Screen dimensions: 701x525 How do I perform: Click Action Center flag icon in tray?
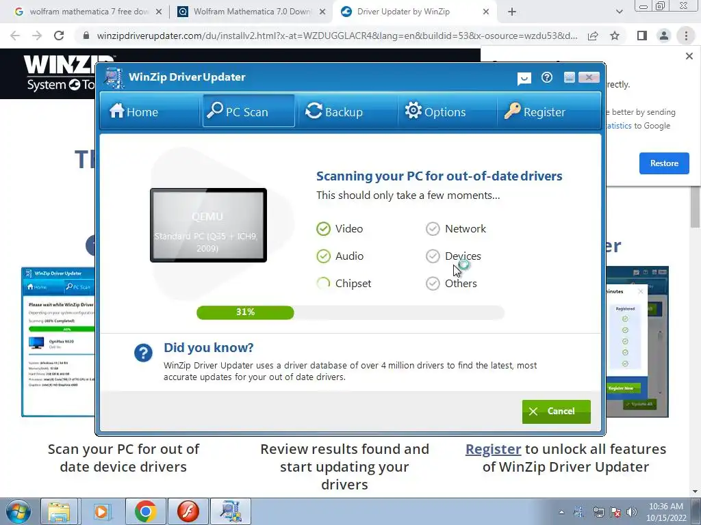coord(615,512)
